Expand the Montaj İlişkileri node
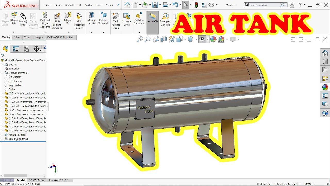 pyautogui.click(x=2, y=135)
